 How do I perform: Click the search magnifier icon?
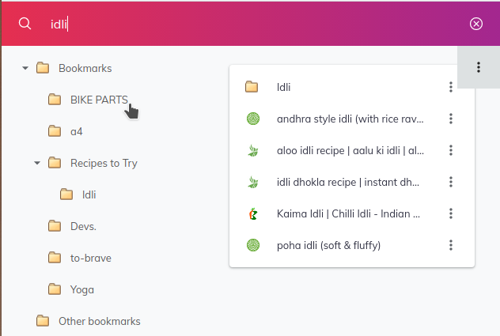tap(25, 24)
